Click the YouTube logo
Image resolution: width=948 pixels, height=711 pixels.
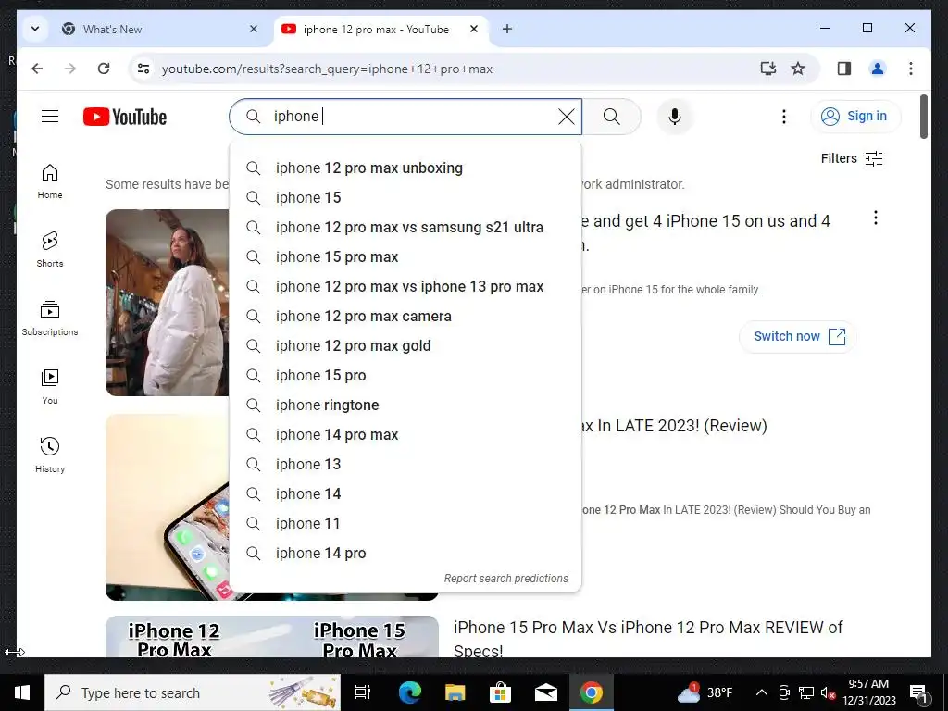click(x=125, y=117)
